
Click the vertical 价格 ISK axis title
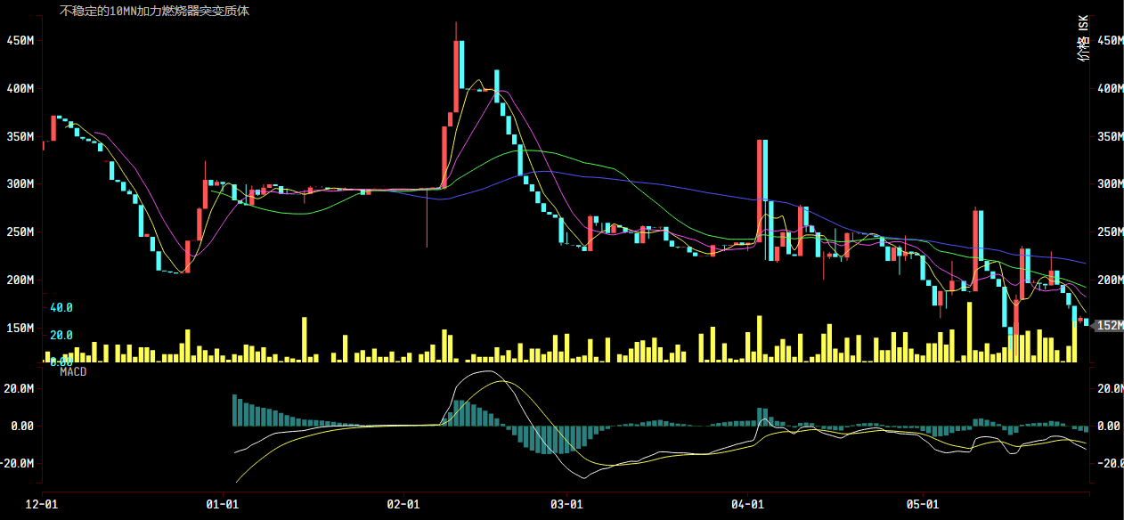click(1083, 39)
